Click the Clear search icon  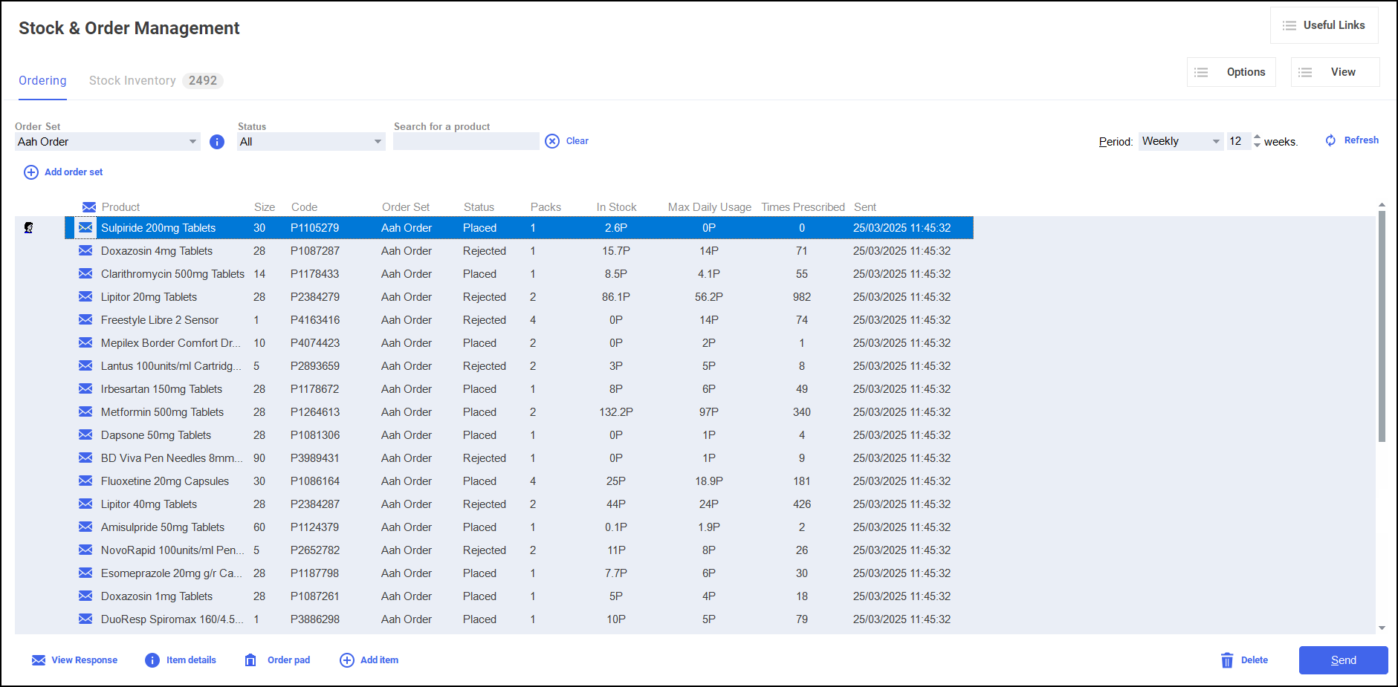point(552,141)
